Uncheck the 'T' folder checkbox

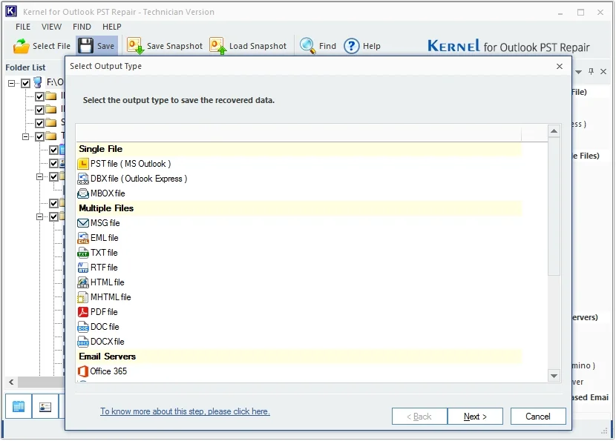[x=39, y=136]
